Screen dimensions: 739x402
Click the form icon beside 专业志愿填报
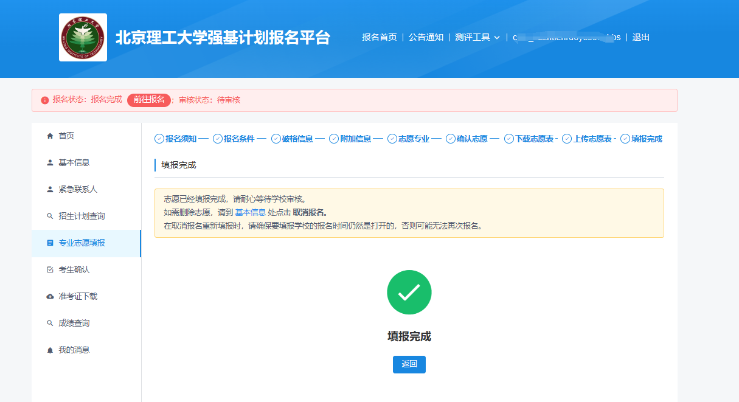[x=50, y=243]
